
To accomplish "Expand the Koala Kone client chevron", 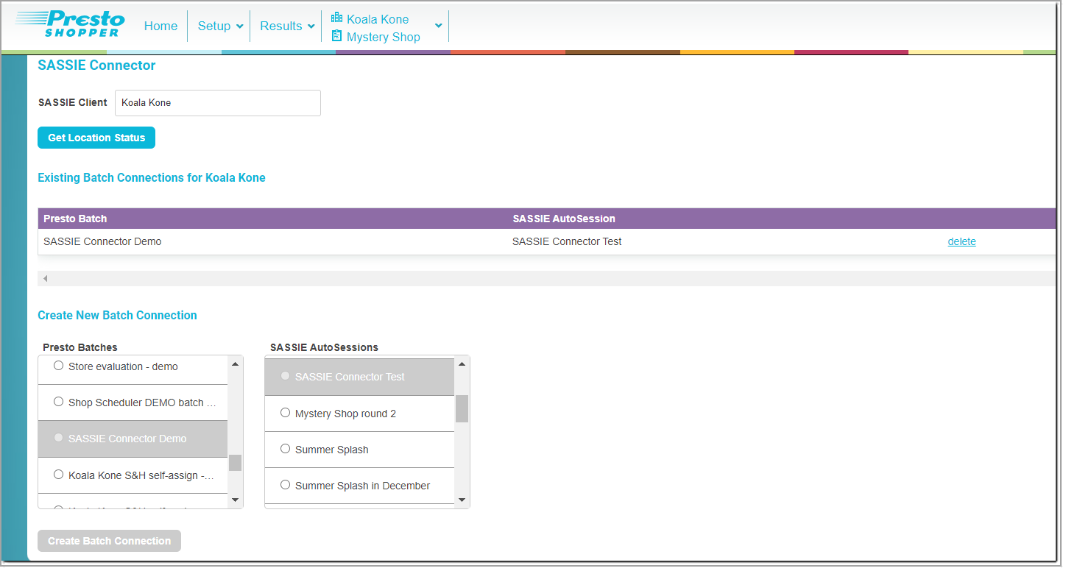I will 439,26.
